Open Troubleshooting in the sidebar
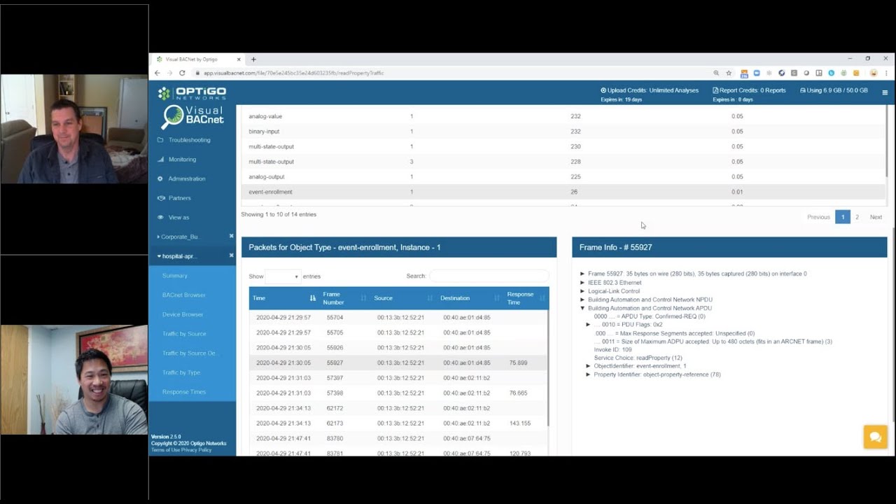896x504 pixels. click(x=189, y=140)
